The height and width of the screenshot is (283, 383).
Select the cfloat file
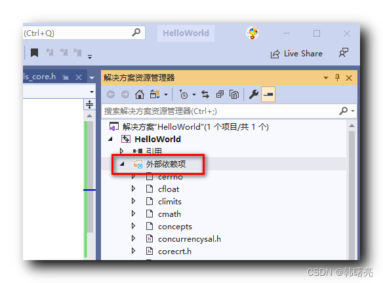click(x=169, y=189)
